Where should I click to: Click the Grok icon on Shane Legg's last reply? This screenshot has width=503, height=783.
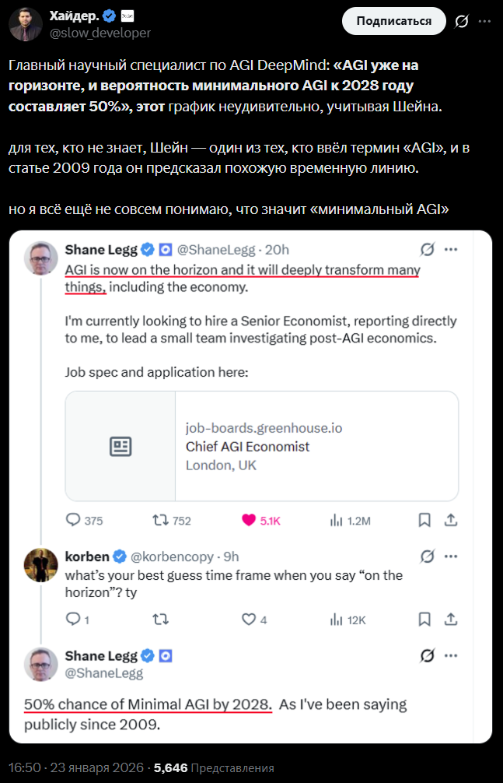coord(426,655)
